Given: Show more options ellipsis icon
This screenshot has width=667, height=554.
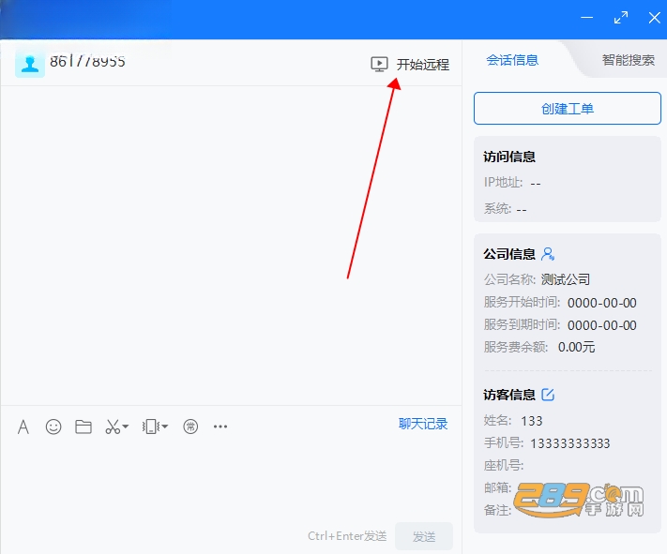Looking at the screenshot, I should click(x=220, y=427).
